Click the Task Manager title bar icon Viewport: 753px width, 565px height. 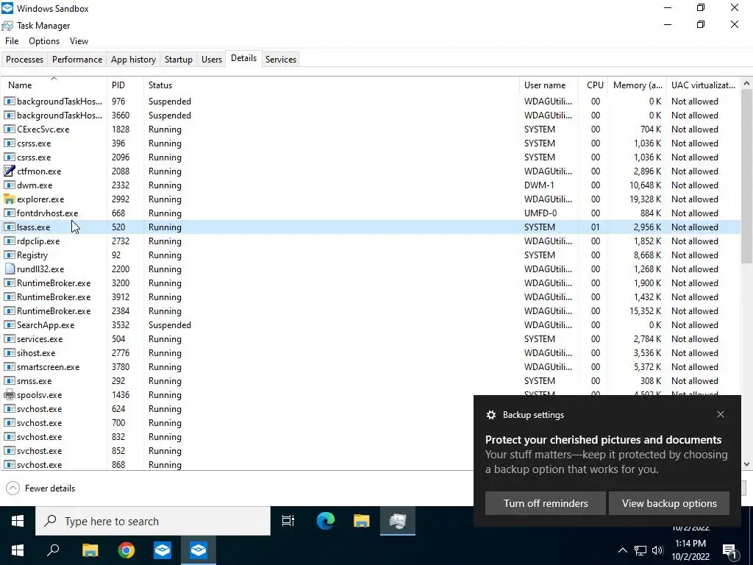[x=7, y=26]
